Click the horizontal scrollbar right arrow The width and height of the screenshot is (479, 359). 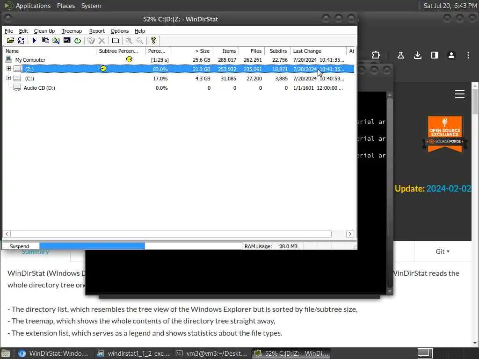350,234
